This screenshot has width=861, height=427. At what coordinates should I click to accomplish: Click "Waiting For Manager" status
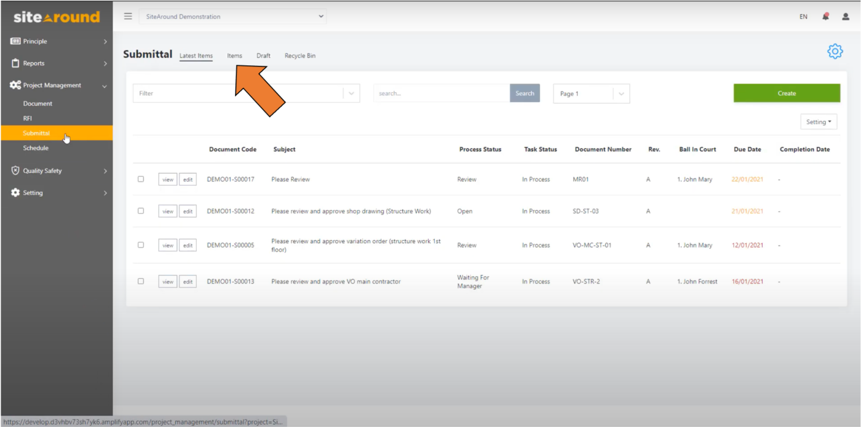coord(473,282)
